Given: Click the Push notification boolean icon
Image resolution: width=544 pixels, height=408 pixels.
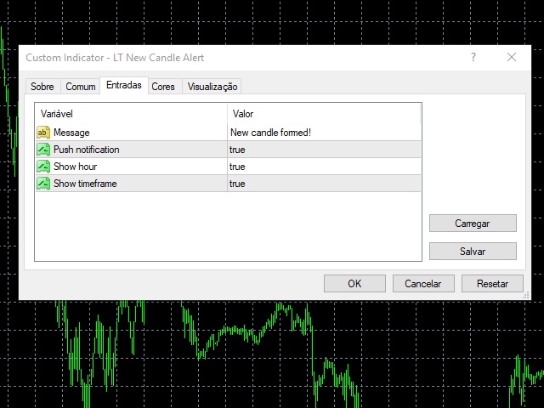Looking at the screenshot, I should click(x=43, y=150).
